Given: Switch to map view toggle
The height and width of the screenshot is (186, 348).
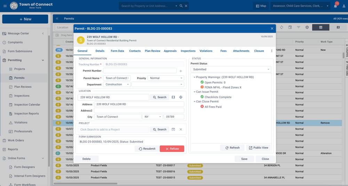Looking at the screenshot, I should coord(338,28).
